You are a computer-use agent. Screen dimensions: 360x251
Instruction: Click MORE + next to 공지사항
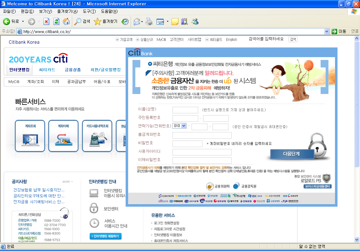click(68, 181)
